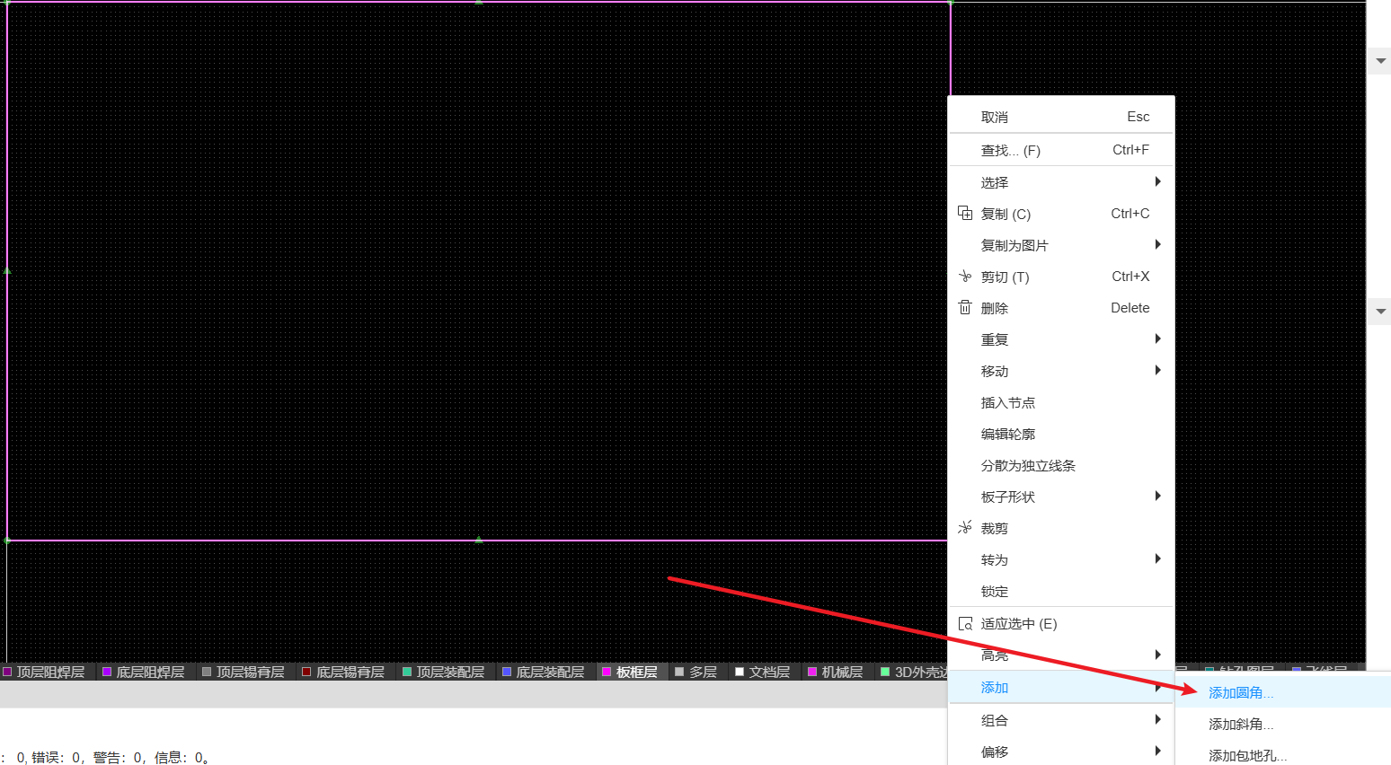Expand the 转为 submenu arrow
Viewport: 1391px width, 765px height.
pos(1158,558)
